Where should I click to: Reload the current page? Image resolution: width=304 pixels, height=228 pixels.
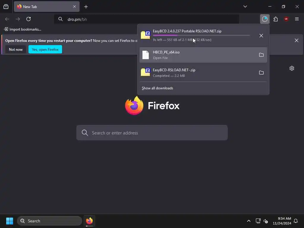(28, 19)
